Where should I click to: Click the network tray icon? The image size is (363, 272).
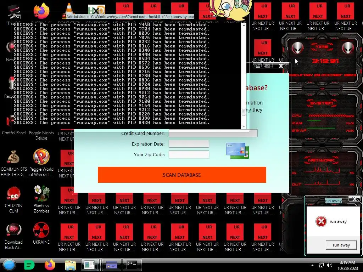point(321,265)
